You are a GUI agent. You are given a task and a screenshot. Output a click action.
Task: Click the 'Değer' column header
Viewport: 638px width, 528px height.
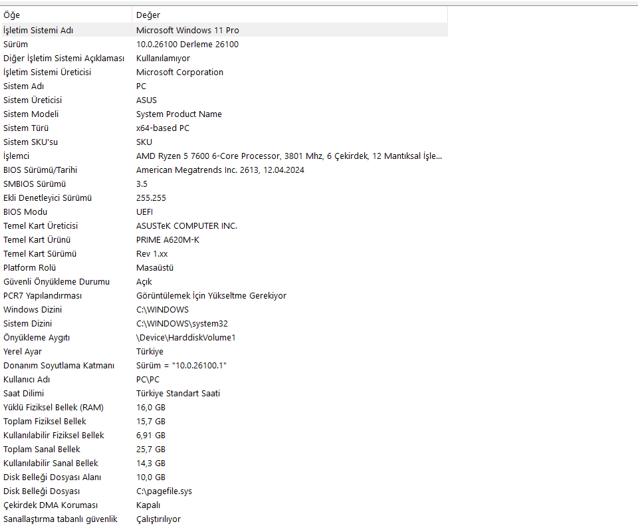tap(290, 15)
